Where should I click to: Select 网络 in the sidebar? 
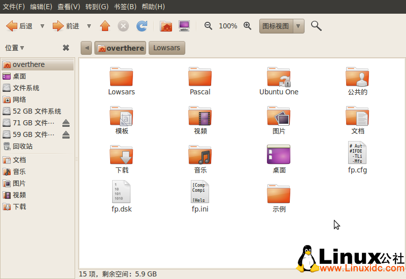(38, 99)
